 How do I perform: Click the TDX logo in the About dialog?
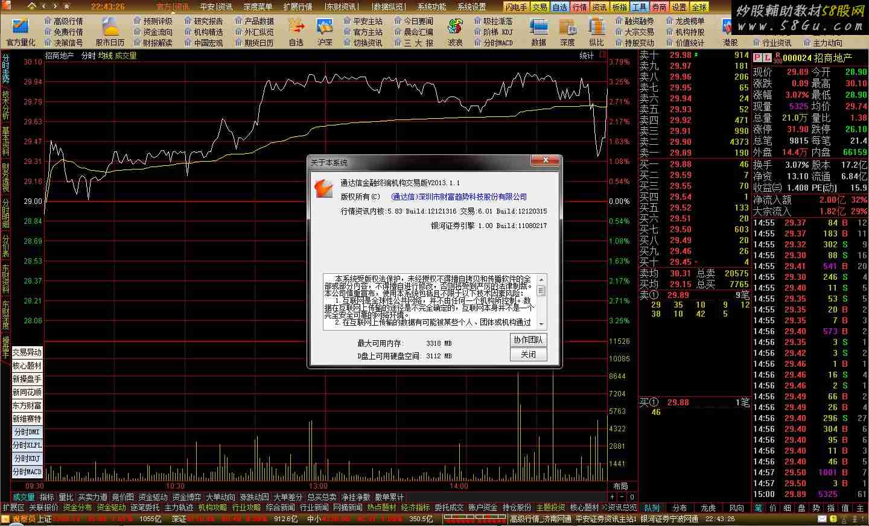[x=323, y=188]
